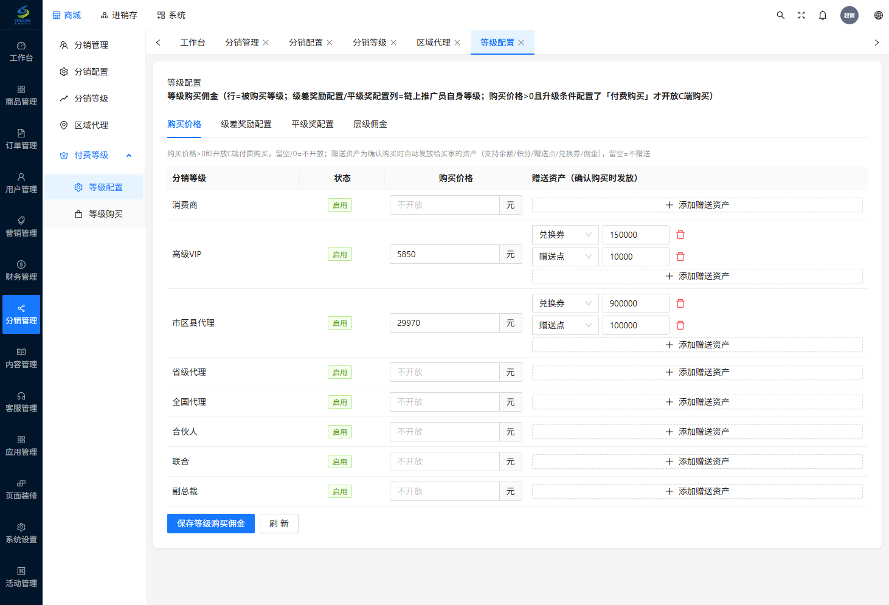This screenshot has height=605, width=889.
Task: Open asset type dropdown for 高级VIP 赠送点
Action: tap(566, 257)
